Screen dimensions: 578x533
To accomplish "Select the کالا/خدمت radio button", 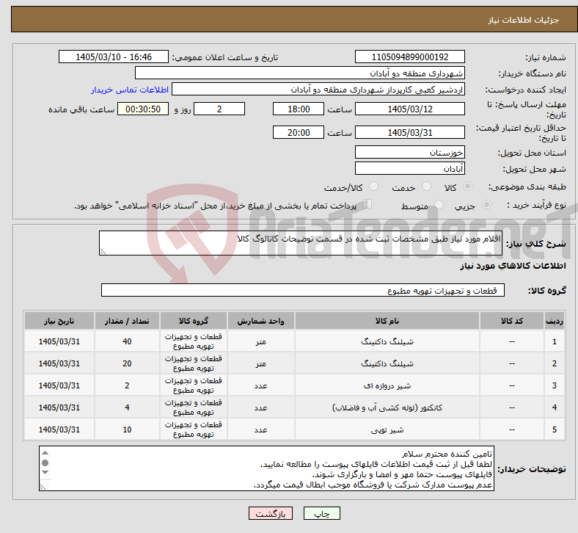I will [x=374, y=186].
